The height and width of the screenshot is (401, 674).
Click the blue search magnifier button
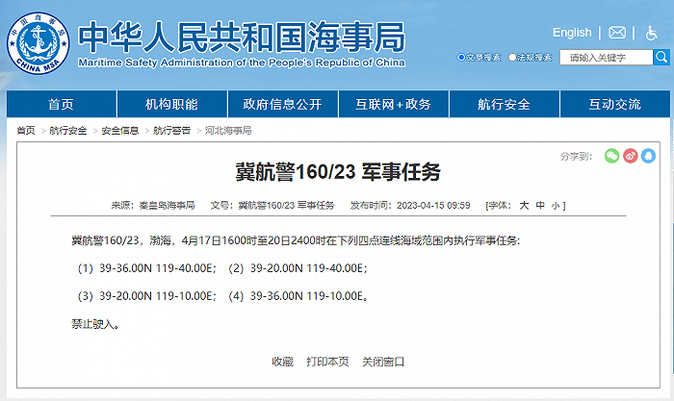(661, 57)
